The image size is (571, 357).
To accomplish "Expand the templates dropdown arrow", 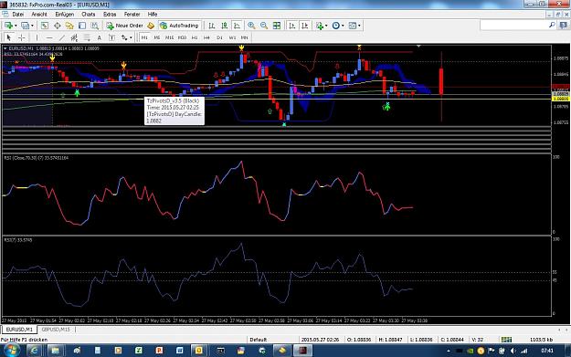I will point(359,26).
